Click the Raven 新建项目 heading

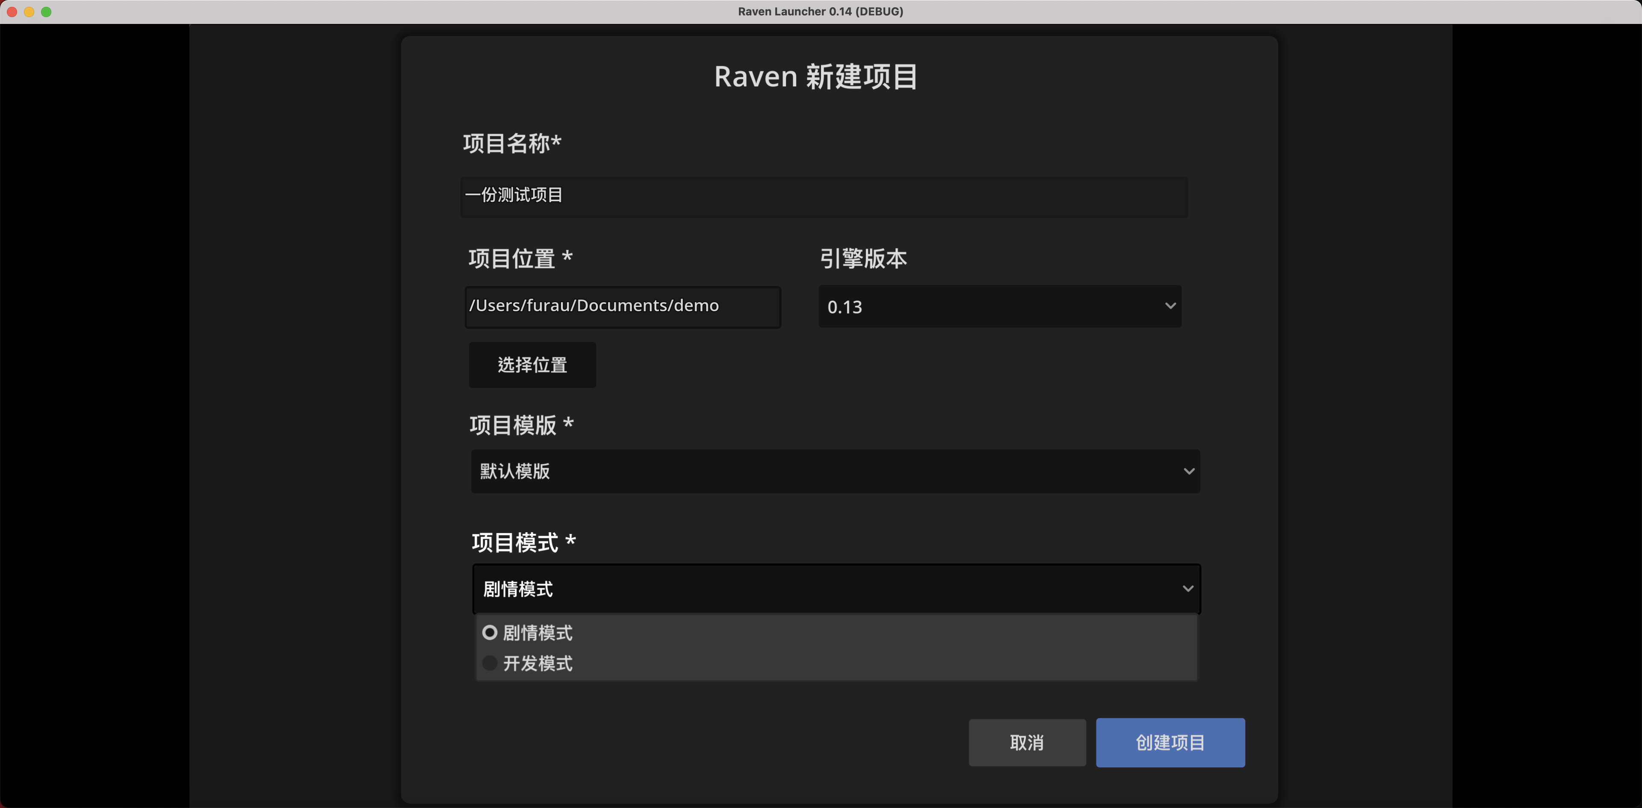pos(815,77)
